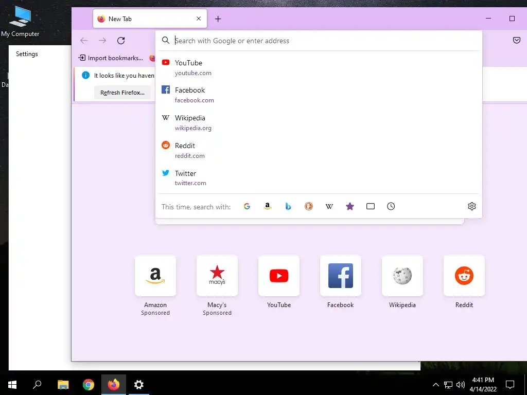Open a new tab with the plus button
Screen dimensions: 527x395
tap(218, 19)
